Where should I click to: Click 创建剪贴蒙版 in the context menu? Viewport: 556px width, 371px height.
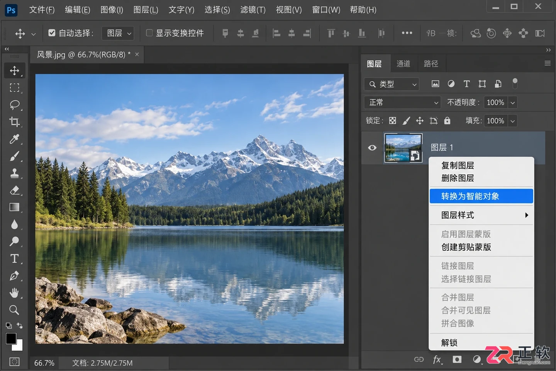[x=466, y=247]
